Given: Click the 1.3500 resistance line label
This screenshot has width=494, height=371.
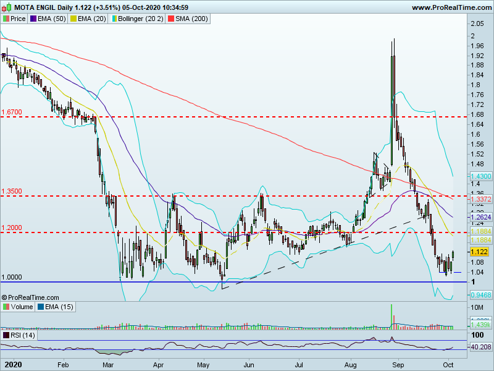Looking at the screenshot, I should (x=12, y=191).
